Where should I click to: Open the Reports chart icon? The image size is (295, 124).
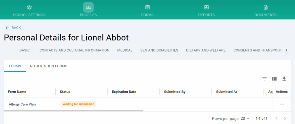[206, 7]
